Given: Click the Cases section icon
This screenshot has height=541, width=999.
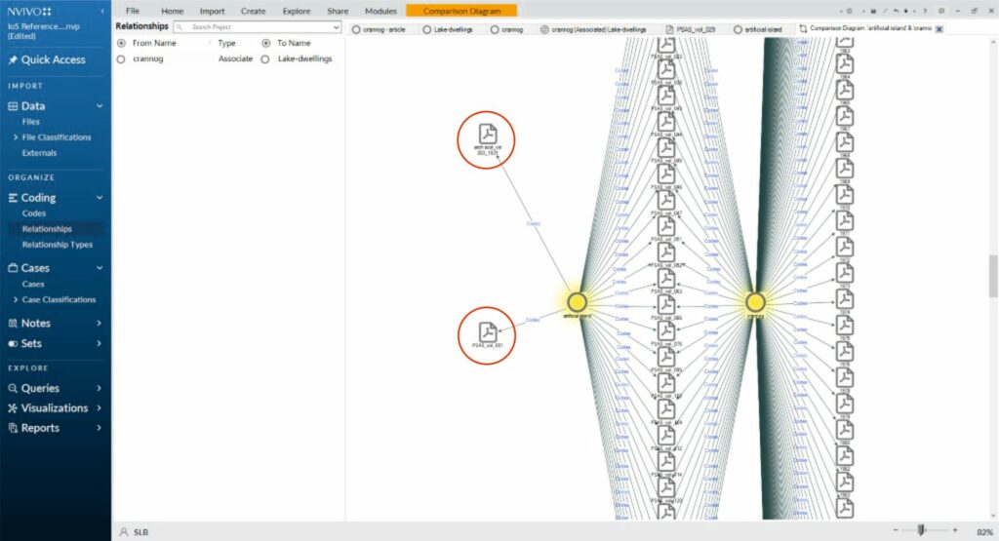Looking at the screenshot, I should coord(12,268).
